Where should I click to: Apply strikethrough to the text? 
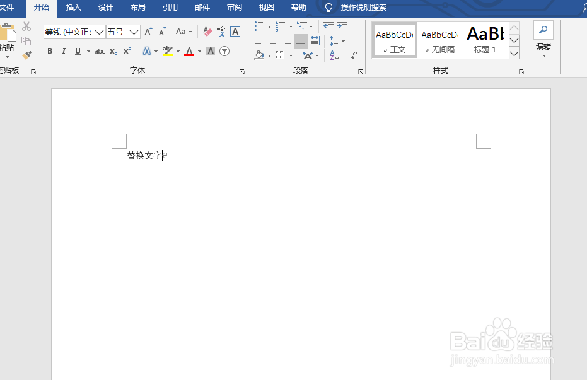(99, 51)
